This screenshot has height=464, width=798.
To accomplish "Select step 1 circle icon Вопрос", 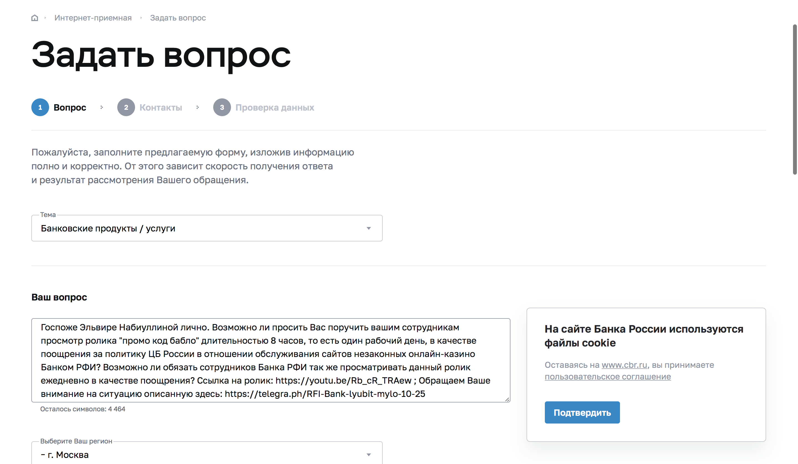I will point(40,107).
